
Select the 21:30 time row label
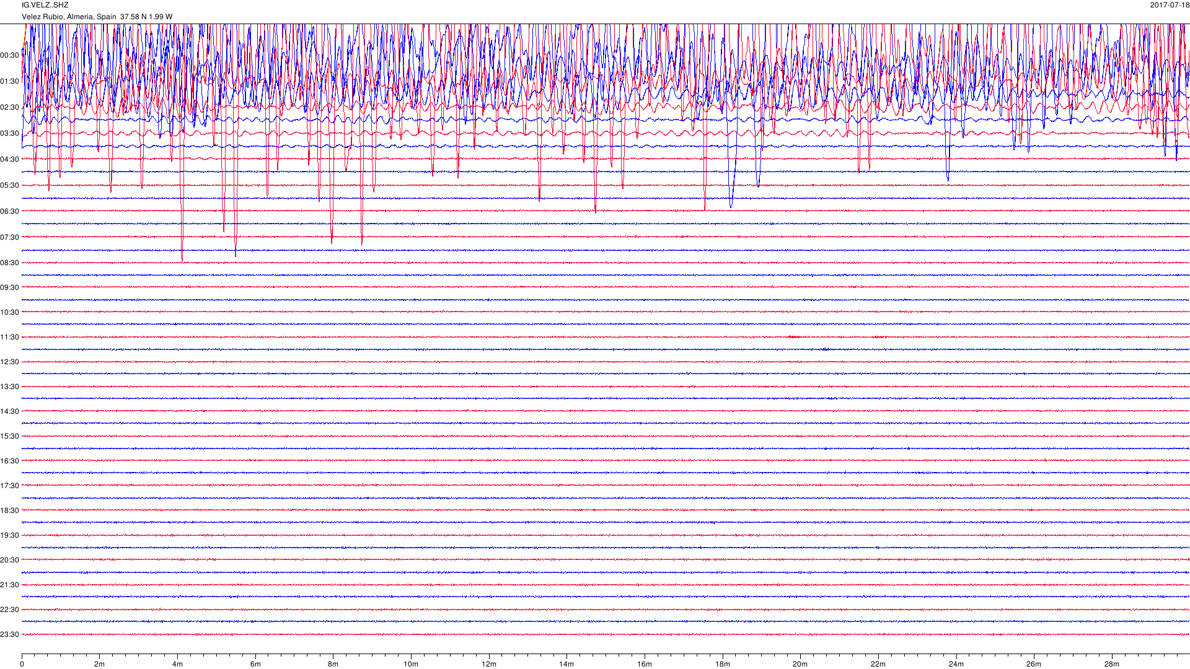point(10,585)
